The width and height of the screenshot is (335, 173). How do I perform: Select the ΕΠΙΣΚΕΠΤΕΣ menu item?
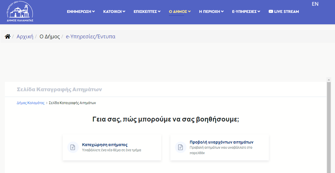pos(147,11)
